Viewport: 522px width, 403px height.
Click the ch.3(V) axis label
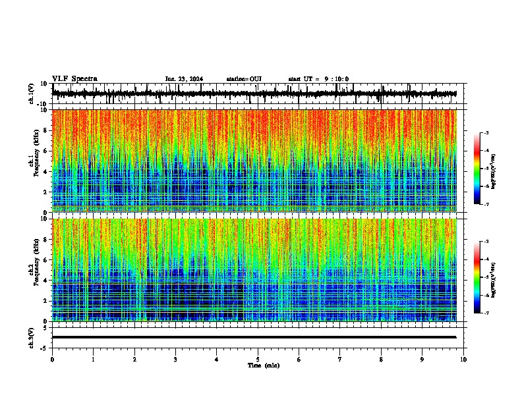click(x=32, y=338)
